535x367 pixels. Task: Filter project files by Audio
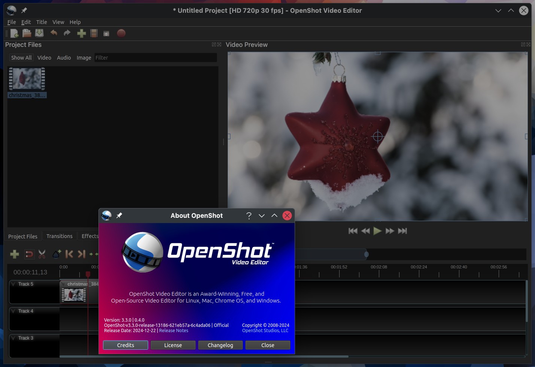point(64,58)
